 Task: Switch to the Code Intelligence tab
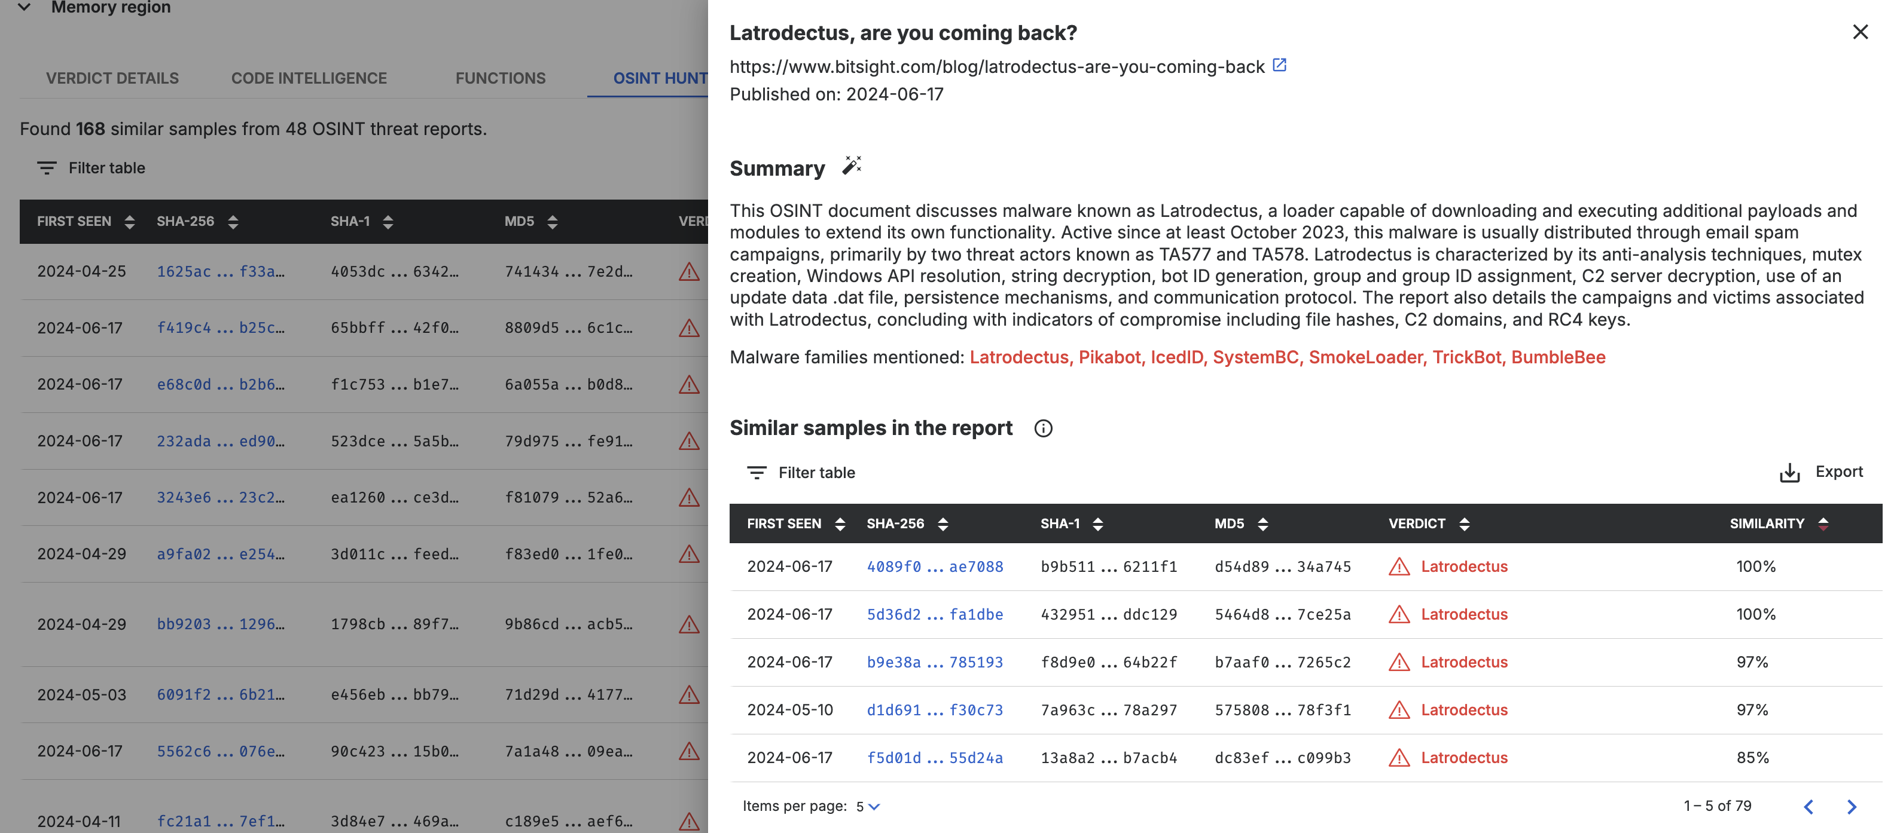[x=309, y=78]
